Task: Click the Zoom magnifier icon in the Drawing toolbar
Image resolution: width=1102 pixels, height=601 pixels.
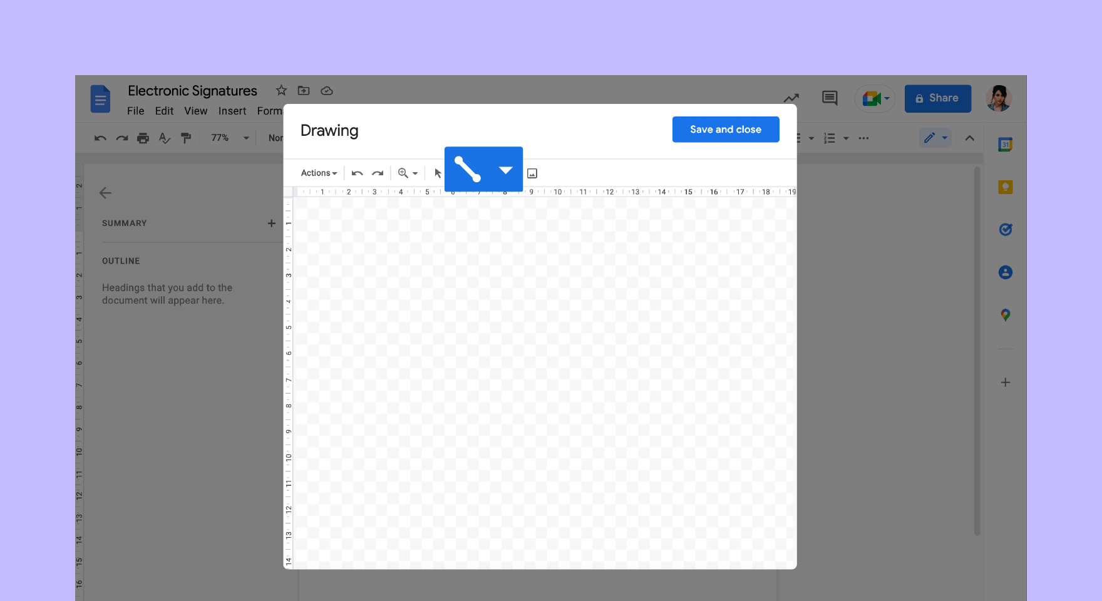Action: click(404, 173)
